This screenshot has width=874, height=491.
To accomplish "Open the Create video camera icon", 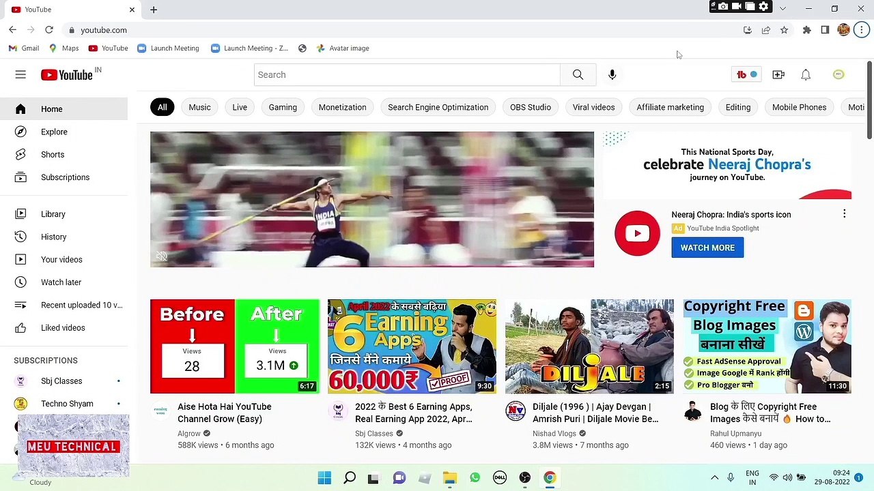I will pos(778,74).
